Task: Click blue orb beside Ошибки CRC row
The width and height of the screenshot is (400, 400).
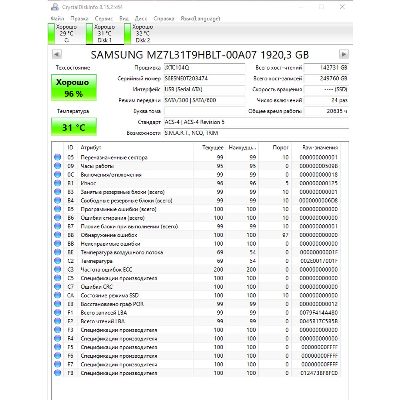Action: 58,286
